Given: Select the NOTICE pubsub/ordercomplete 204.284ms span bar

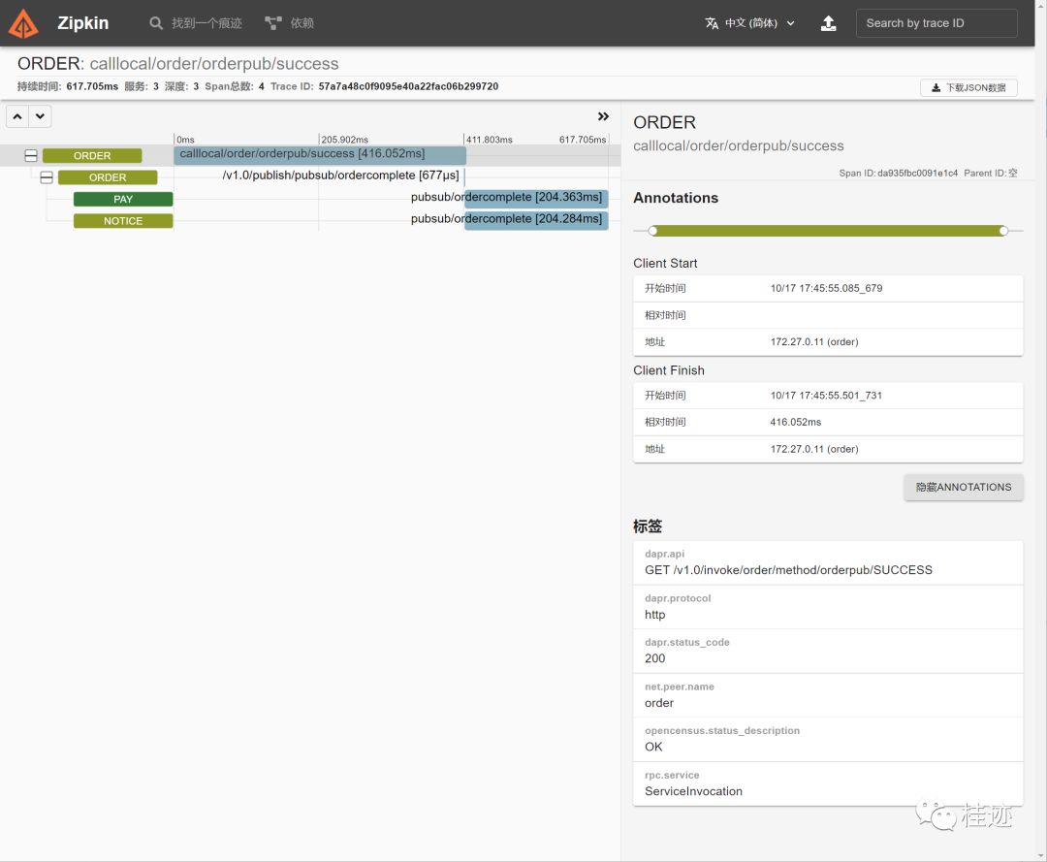Looking at the screenshot, I should click(536, 220).
